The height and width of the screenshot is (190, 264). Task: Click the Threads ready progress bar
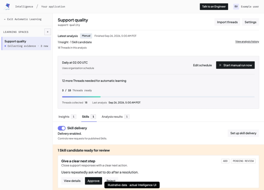point(158,97)
